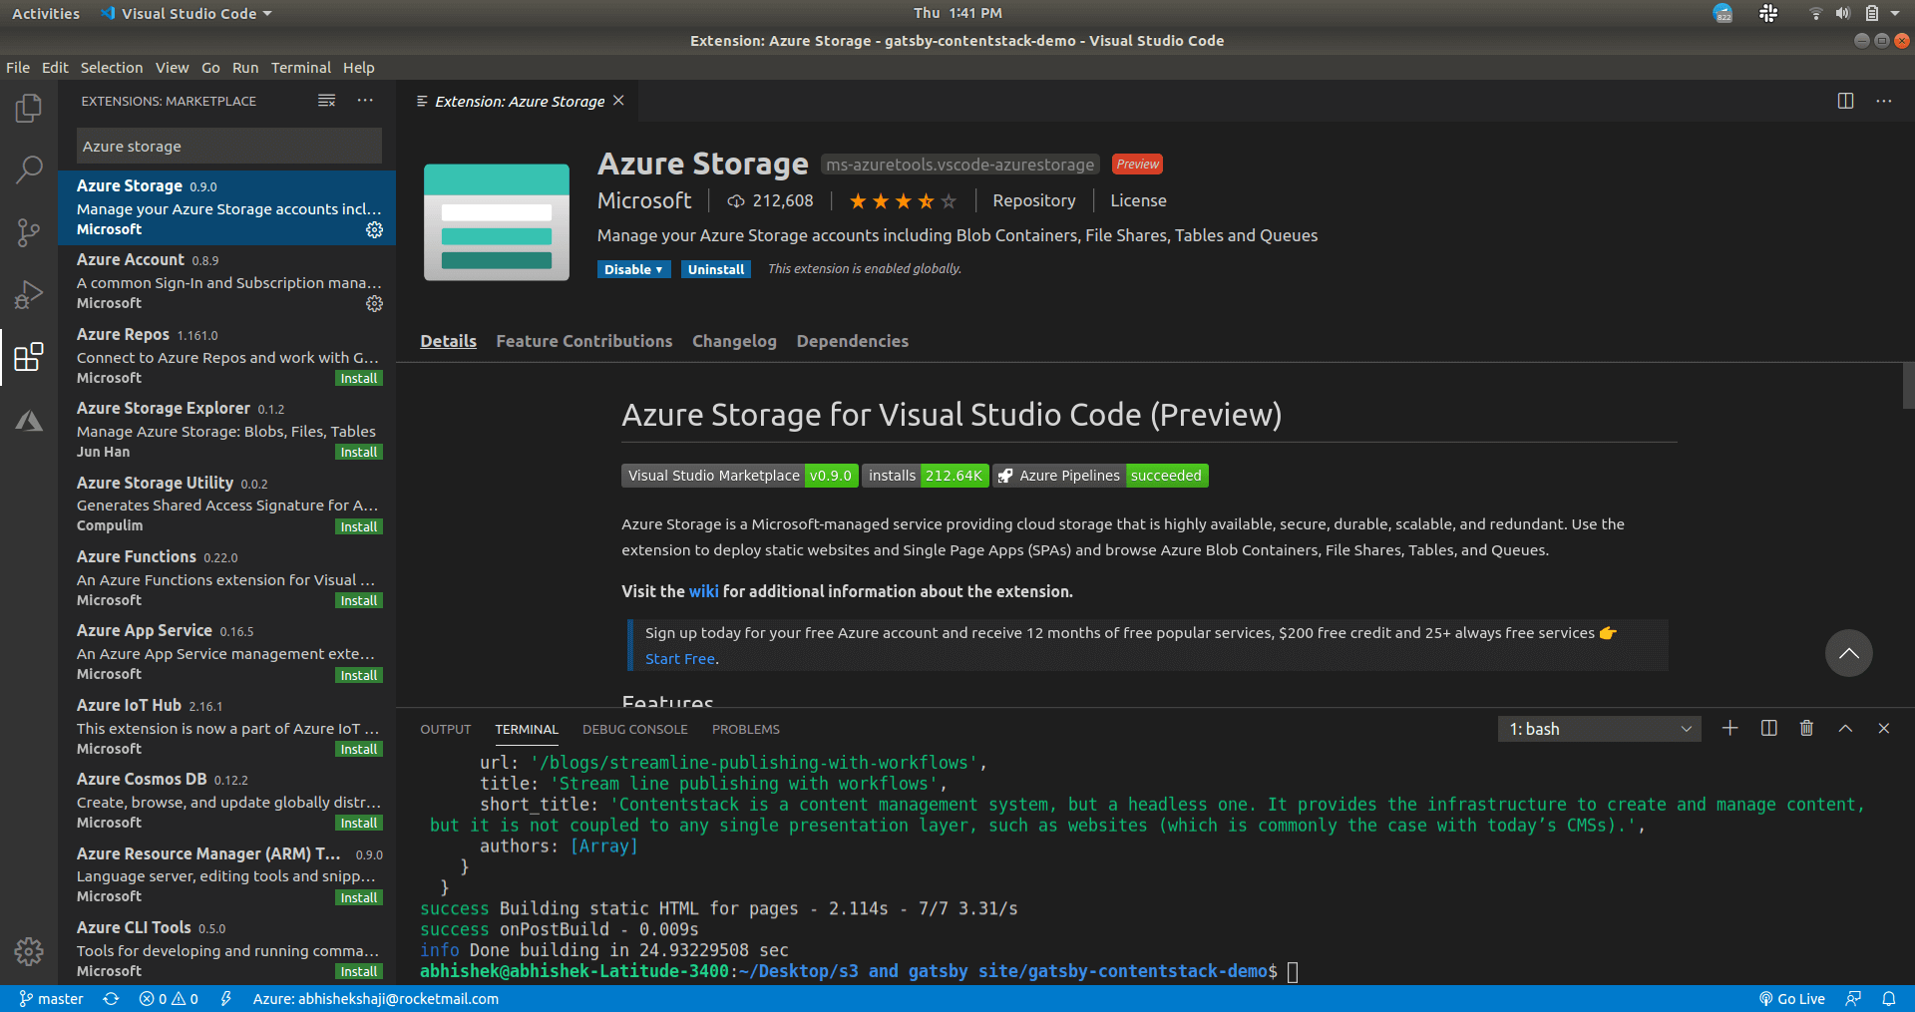Screen dimensions: 1915x1012
Task: Close the Extension: Azure Storage tab
Action: coord(618,101)
